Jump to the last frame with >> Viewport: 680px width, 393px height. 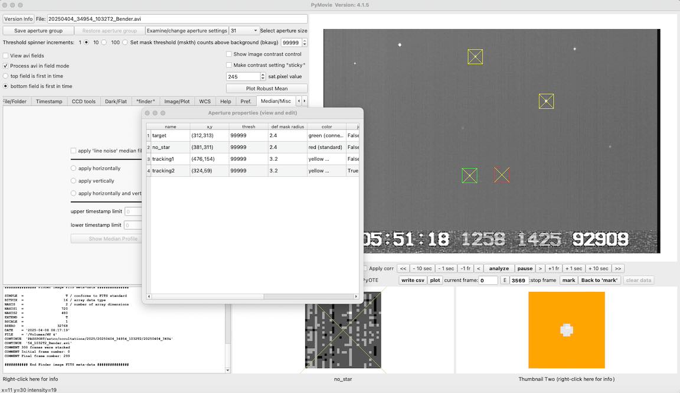[617, 268]
